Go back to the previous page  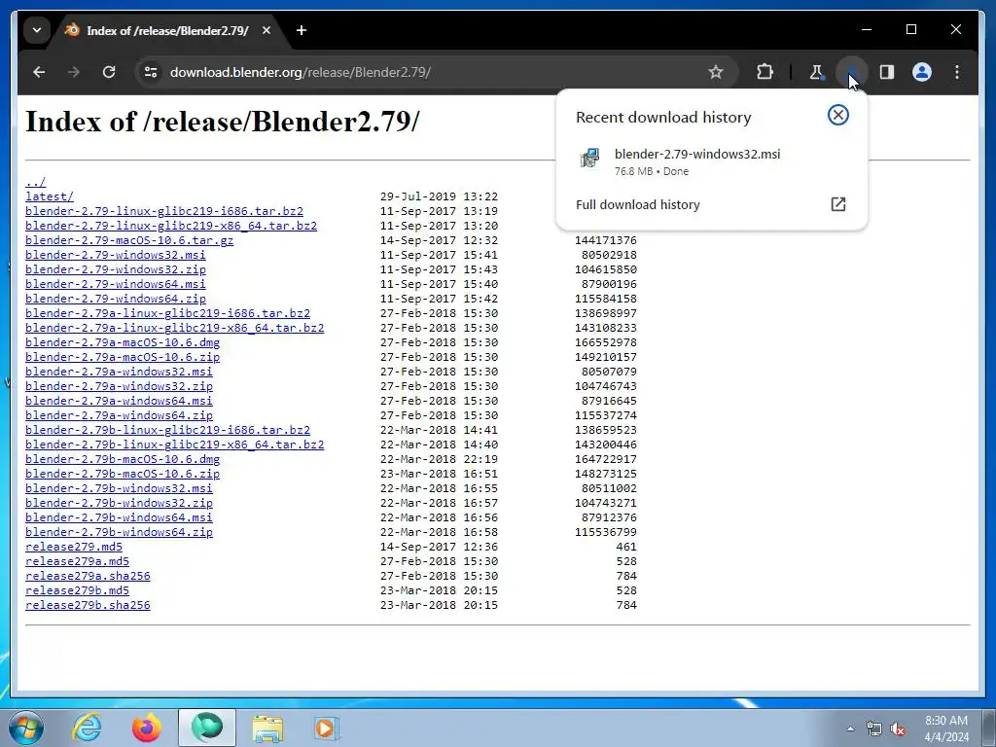(39, 72)
